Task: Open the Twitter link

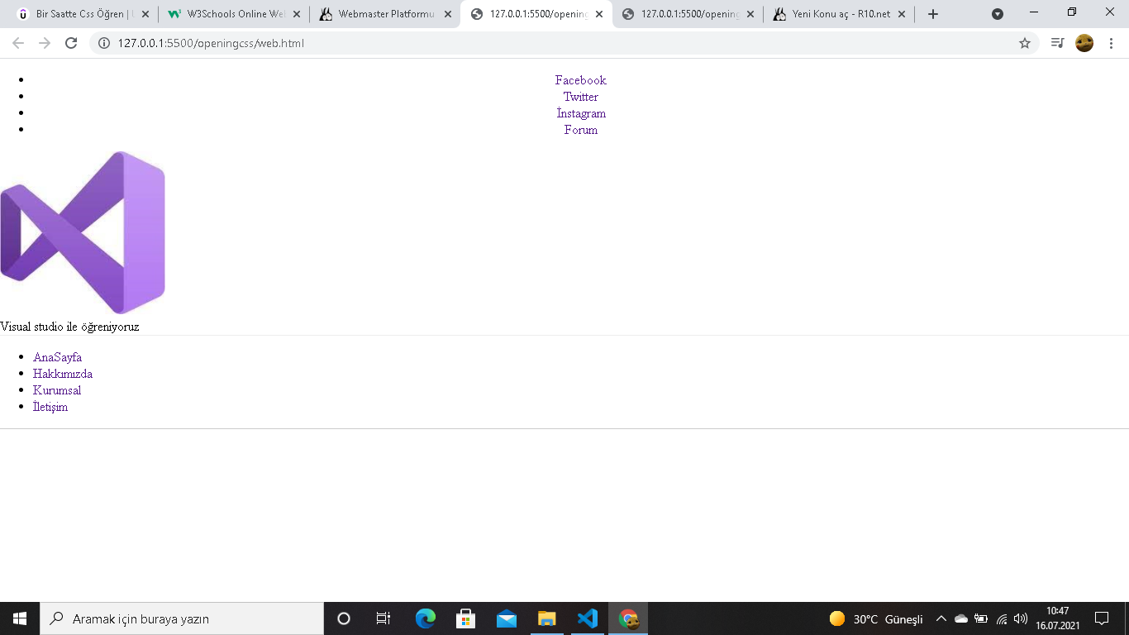Action: pyautogui.click(x=580, y=97)
